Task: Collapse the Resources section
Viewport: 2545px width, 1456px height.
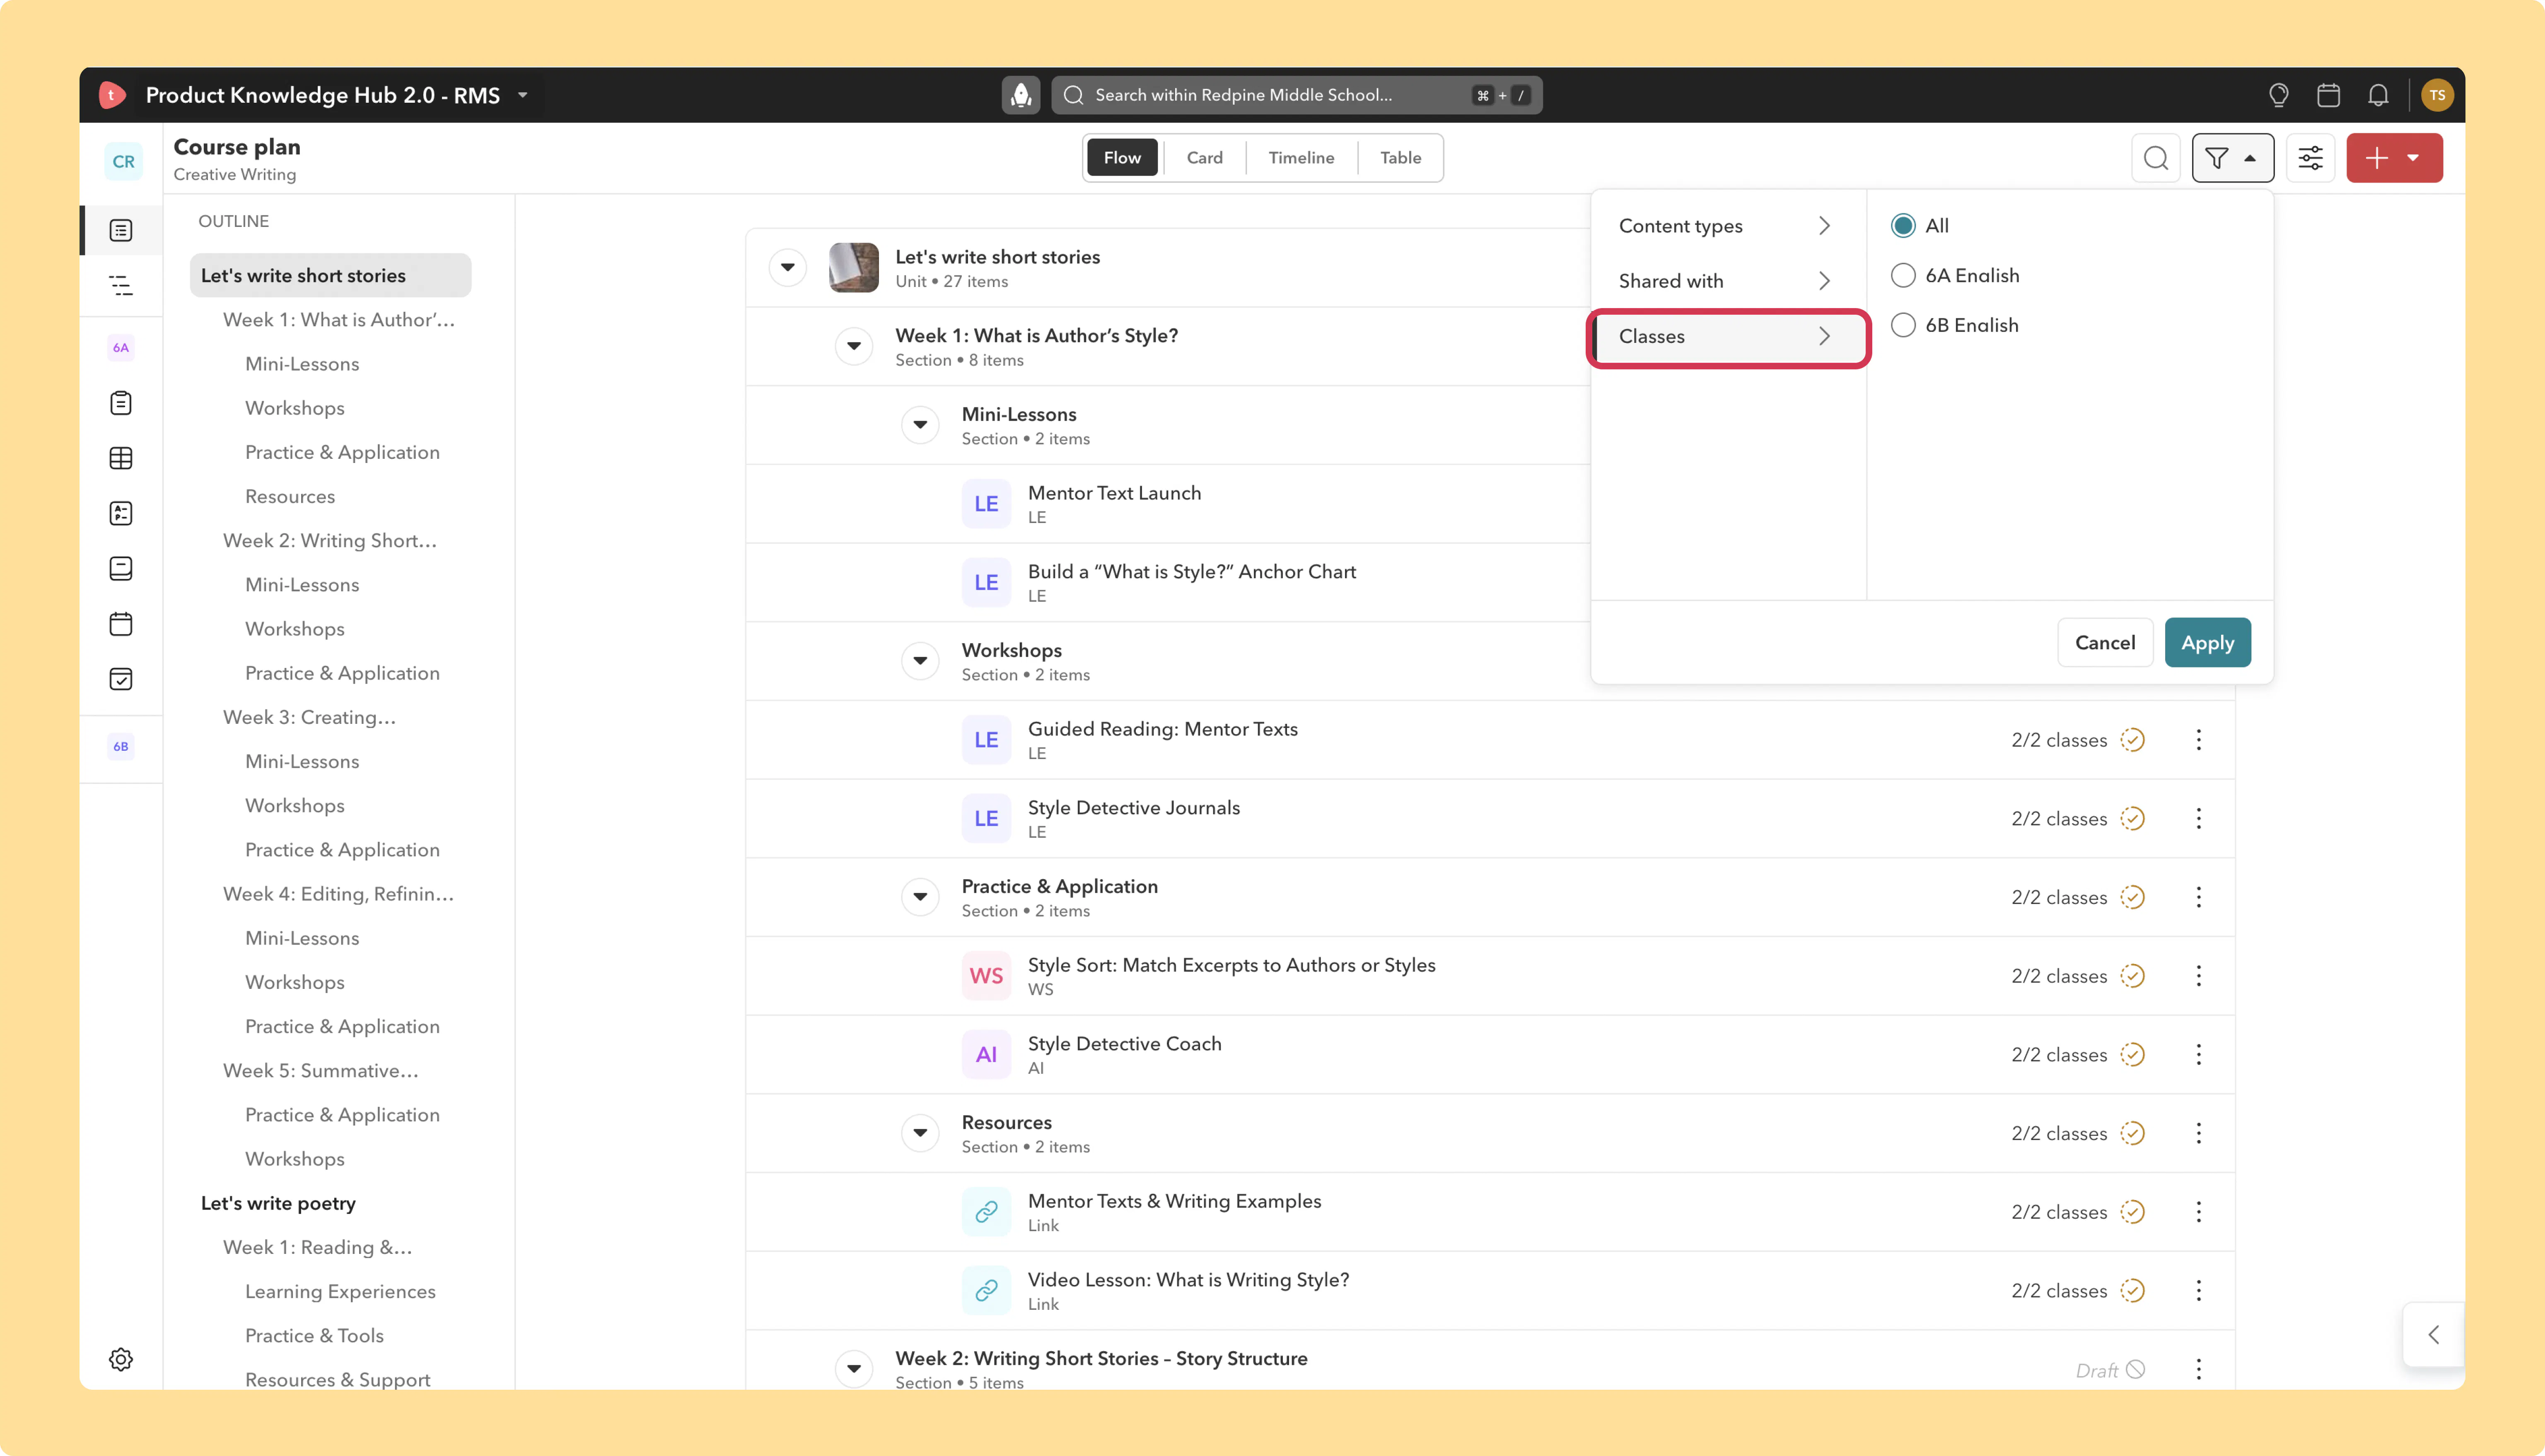Action: click(920, 1133)
